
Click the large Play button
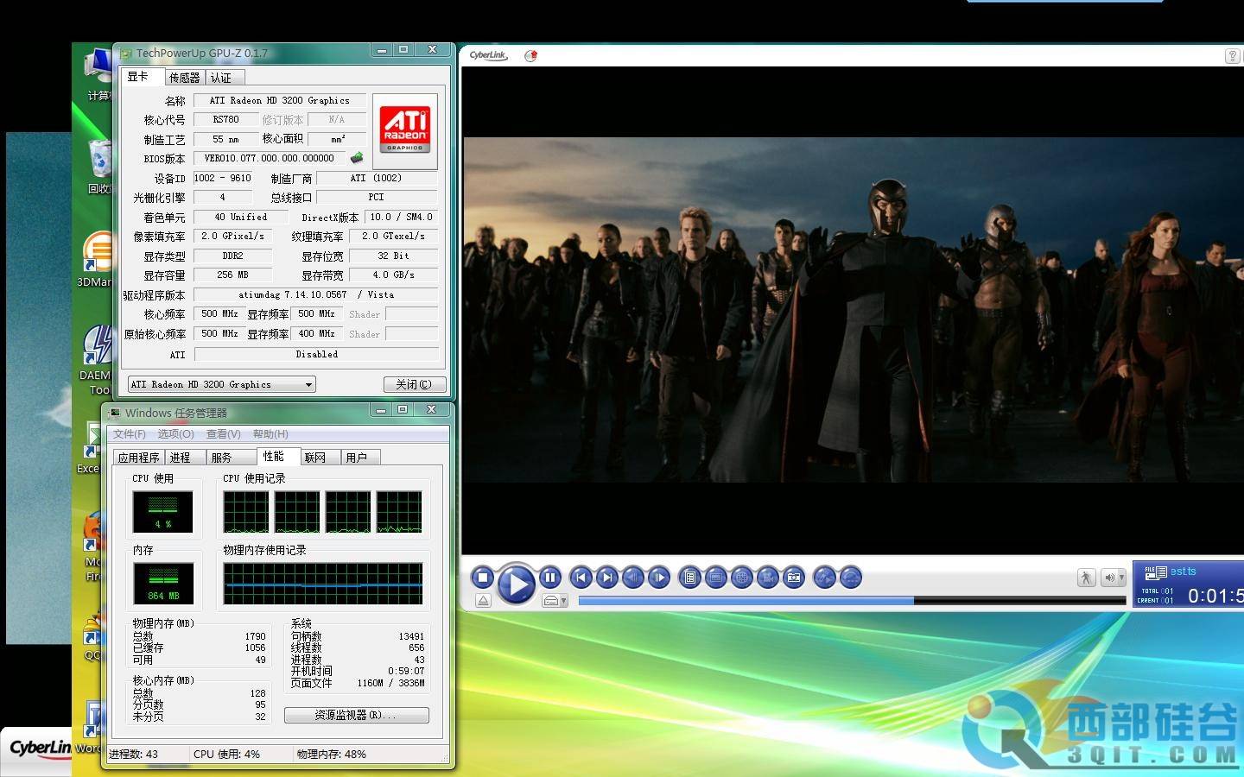click(x=516, y=584)
